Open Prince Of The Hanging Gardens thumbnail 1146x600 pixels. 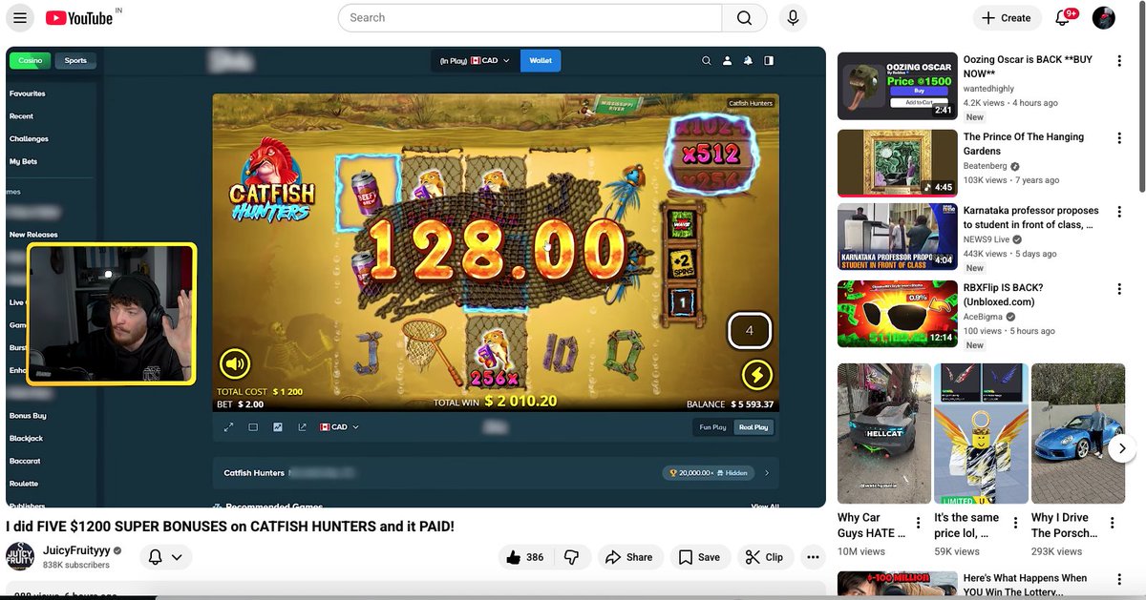897,163
